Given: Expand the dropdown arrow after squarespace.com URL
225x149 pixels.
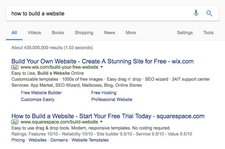Looking at the screenshot, I should click(x=101, y=122).
